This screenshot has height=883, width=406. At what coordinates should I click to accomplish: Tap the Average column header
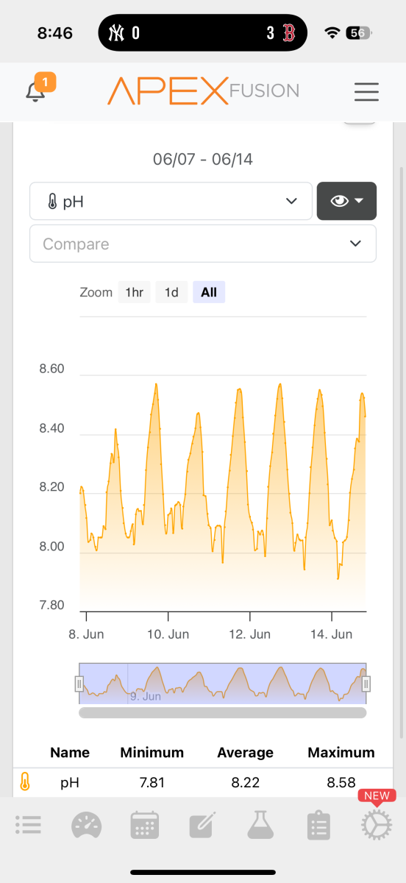[245, 752]
